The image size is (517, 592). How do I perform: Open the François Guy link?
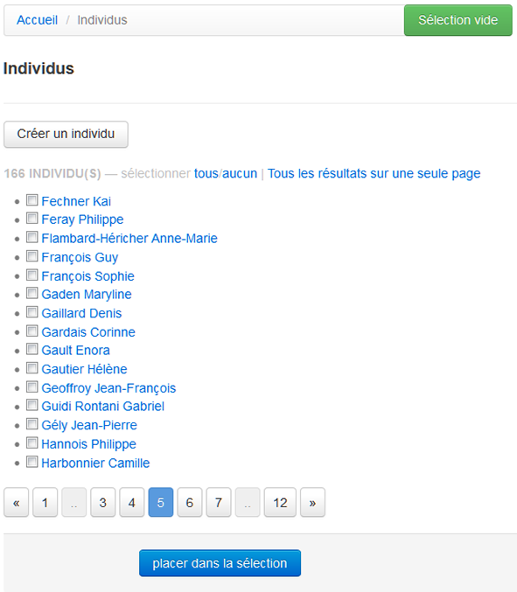tap(80, 257)
